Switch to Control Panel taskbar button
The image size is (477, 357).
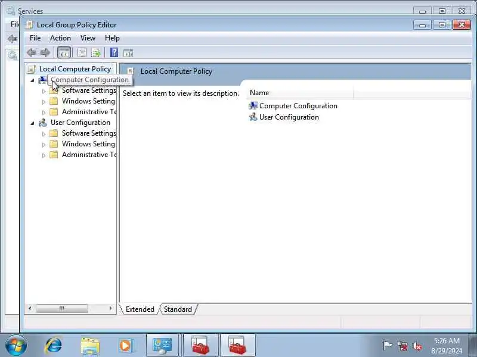[162, 346]
